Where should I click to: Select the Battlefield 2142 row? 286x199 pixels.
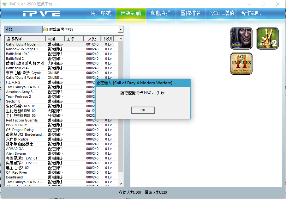(61, 68)
